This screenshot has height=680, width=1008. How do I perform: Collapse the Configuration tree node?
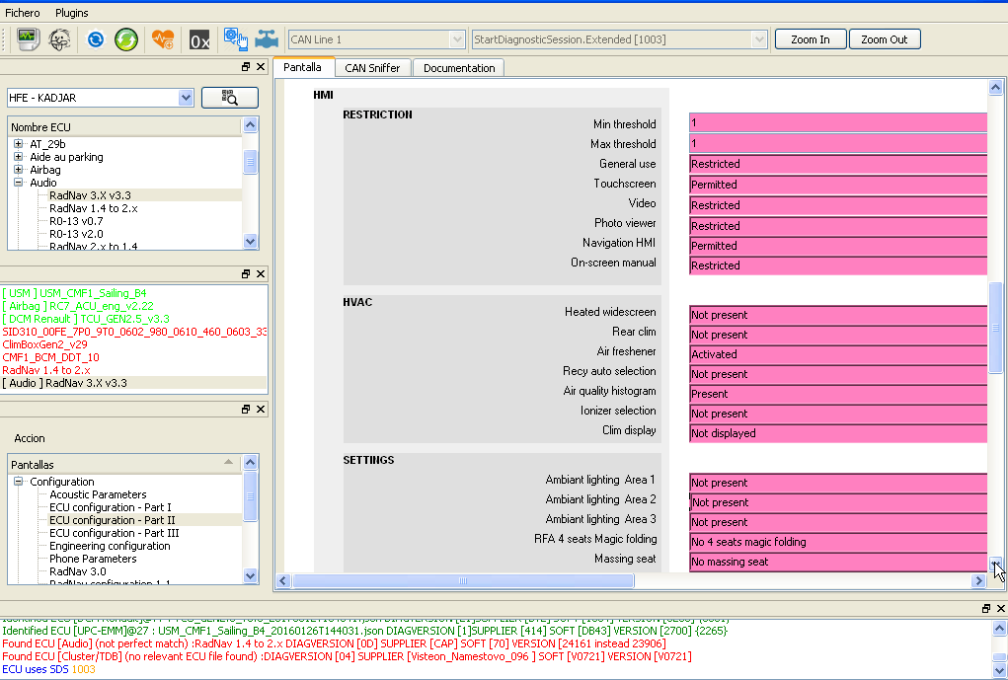[x=18, y=482]
